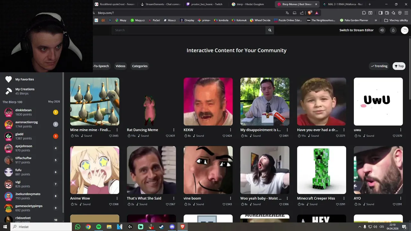Click the speaker volume icon in Blerp header
The image size is (411, 231).
click(x=382, y=30)
